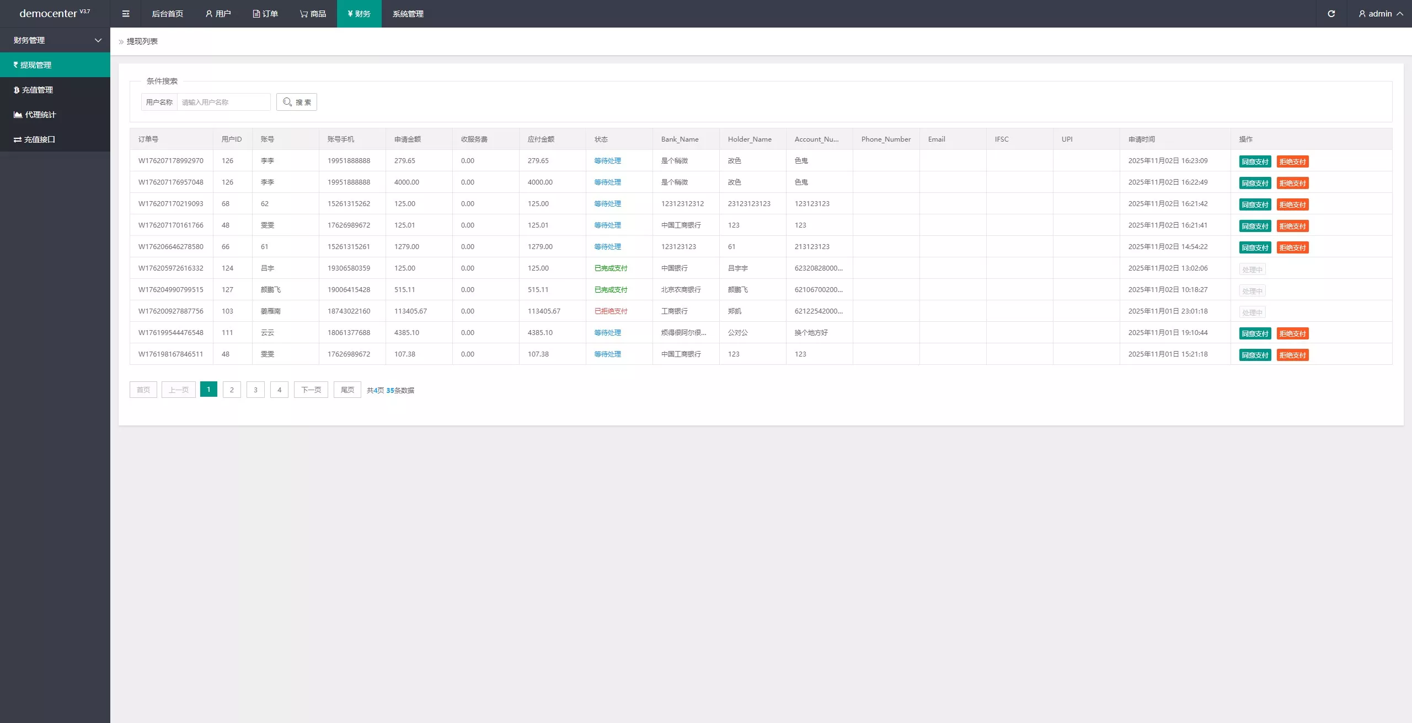
Task: Jump to last page with 尾页
Action: pyautogui.click(x=347, y=390)
